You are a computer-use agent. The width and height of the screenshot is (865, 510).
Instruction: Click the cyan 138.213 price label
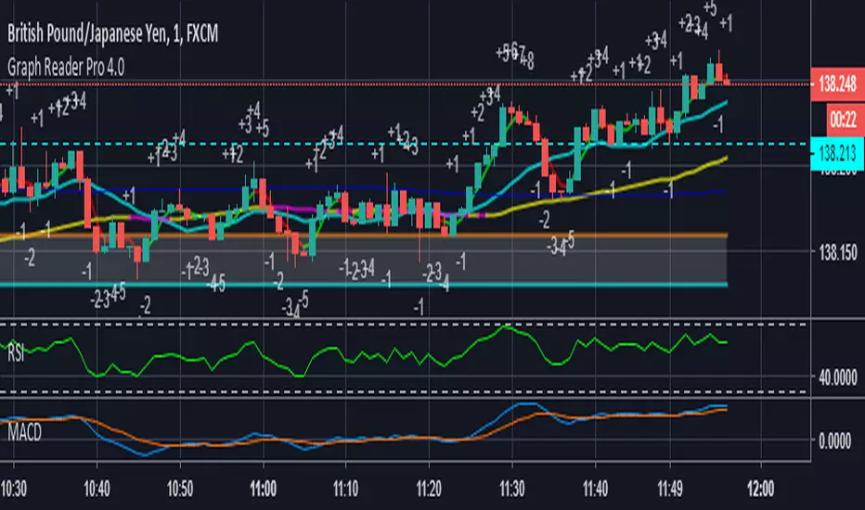point(837,154)
